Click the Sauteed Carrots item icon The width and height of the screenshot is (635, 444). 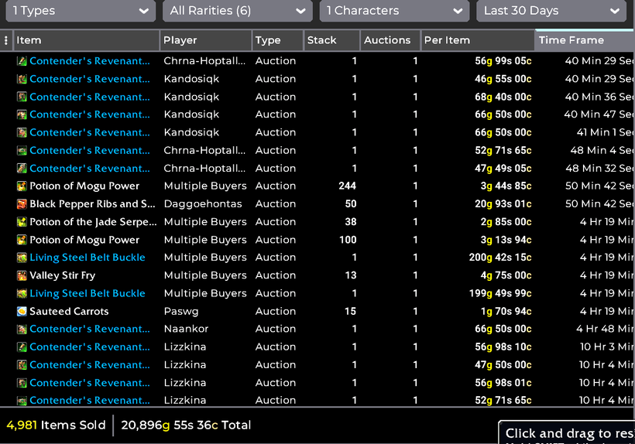[x=22, y=312]
